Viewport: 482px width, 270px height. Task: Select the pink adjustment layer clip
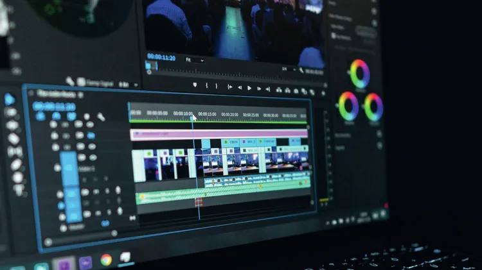(x=219, y=134)
